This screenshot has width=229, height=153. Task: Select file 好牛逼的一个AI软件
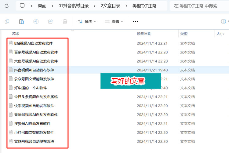click(30, 88)
